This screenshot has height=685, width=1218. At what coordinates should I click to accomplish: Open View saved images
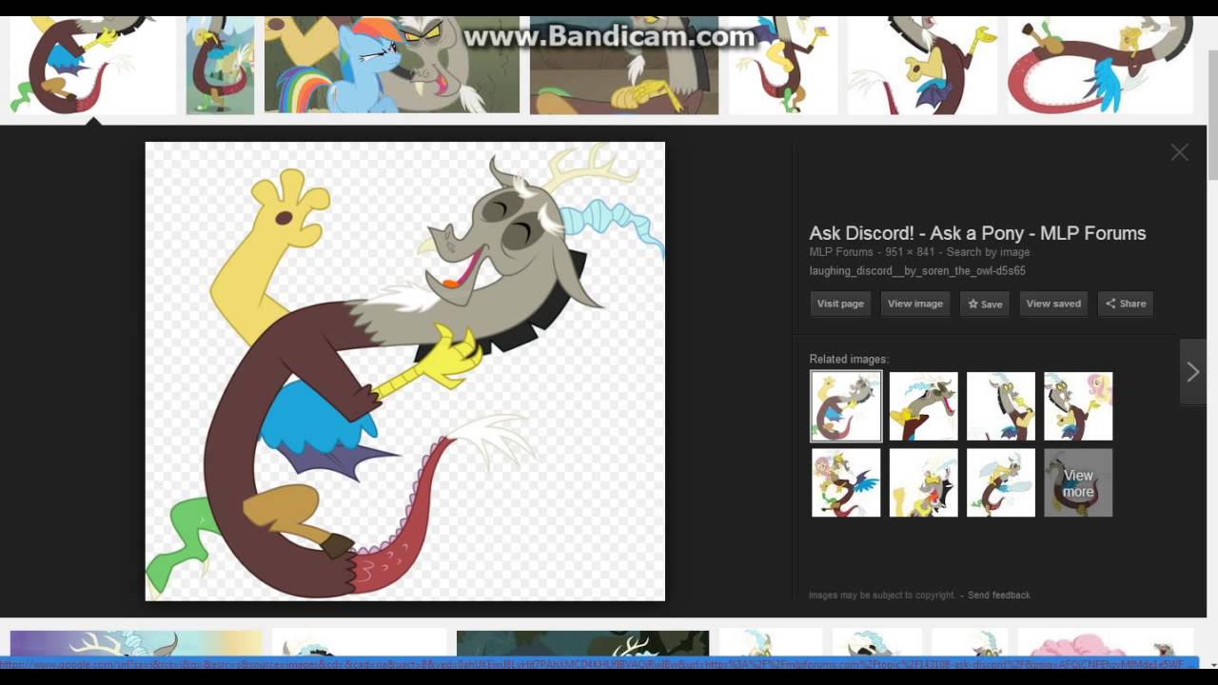click(1053, 303)
